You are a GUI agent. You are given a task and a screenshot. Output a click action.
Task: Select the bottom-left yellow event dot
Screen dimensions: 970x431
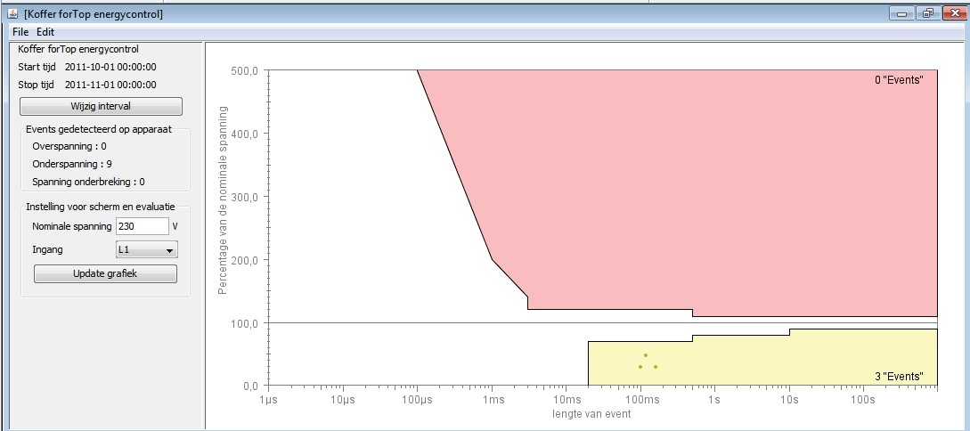pos(640,367)
